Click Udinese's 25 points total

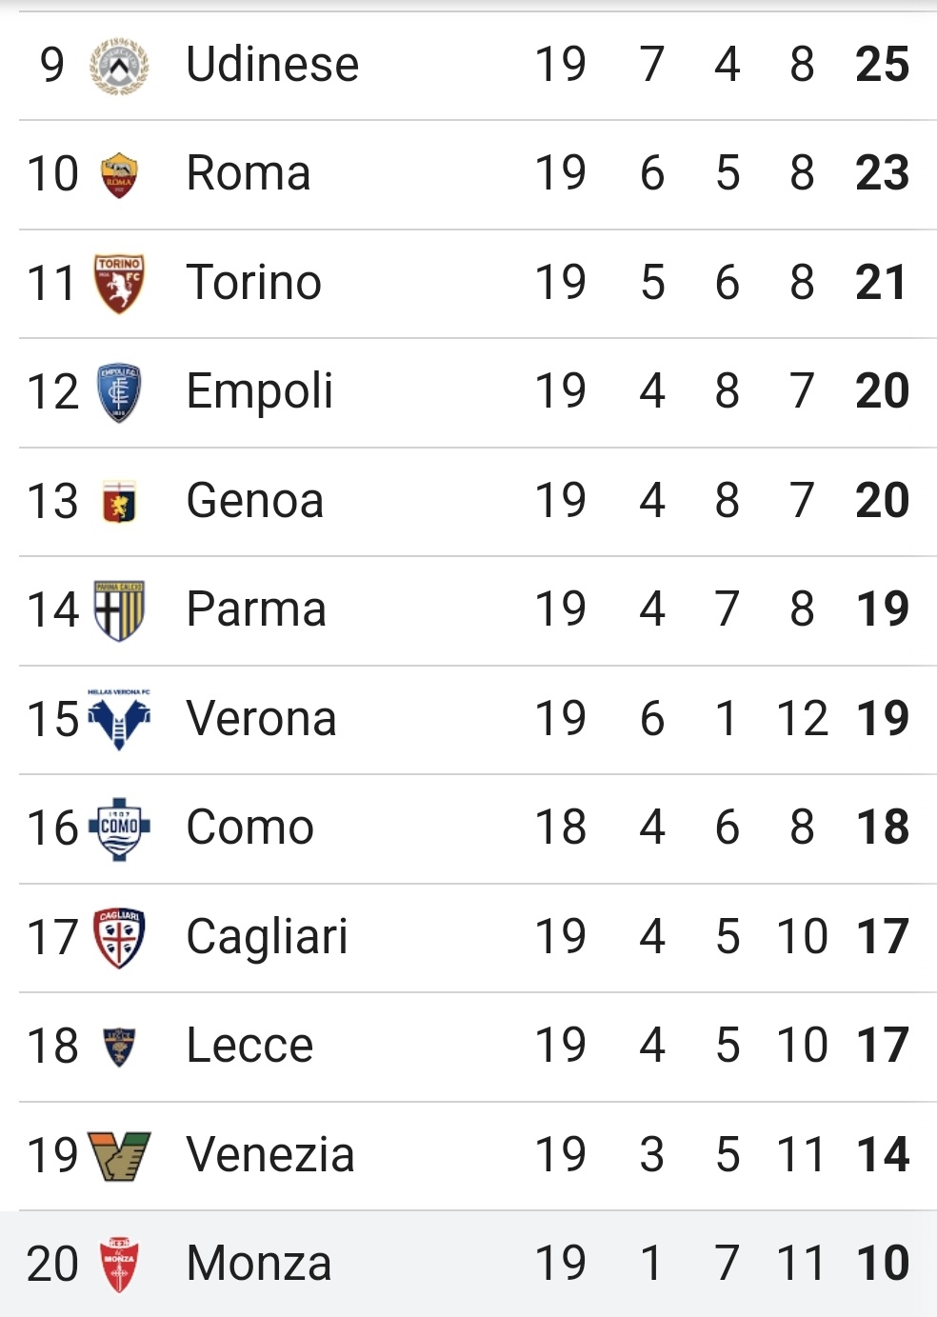pyautogui.click(x=883, y=65)
